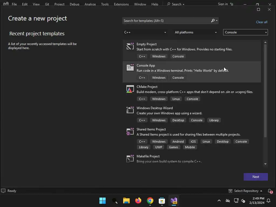This screenshot has width=276, height=207.
Task: Click the CMake Project template icon
Action: tap(130, 89)
